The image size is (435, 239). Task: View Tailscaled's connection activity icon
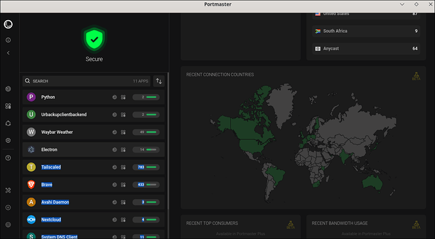[x=115, y=167]
